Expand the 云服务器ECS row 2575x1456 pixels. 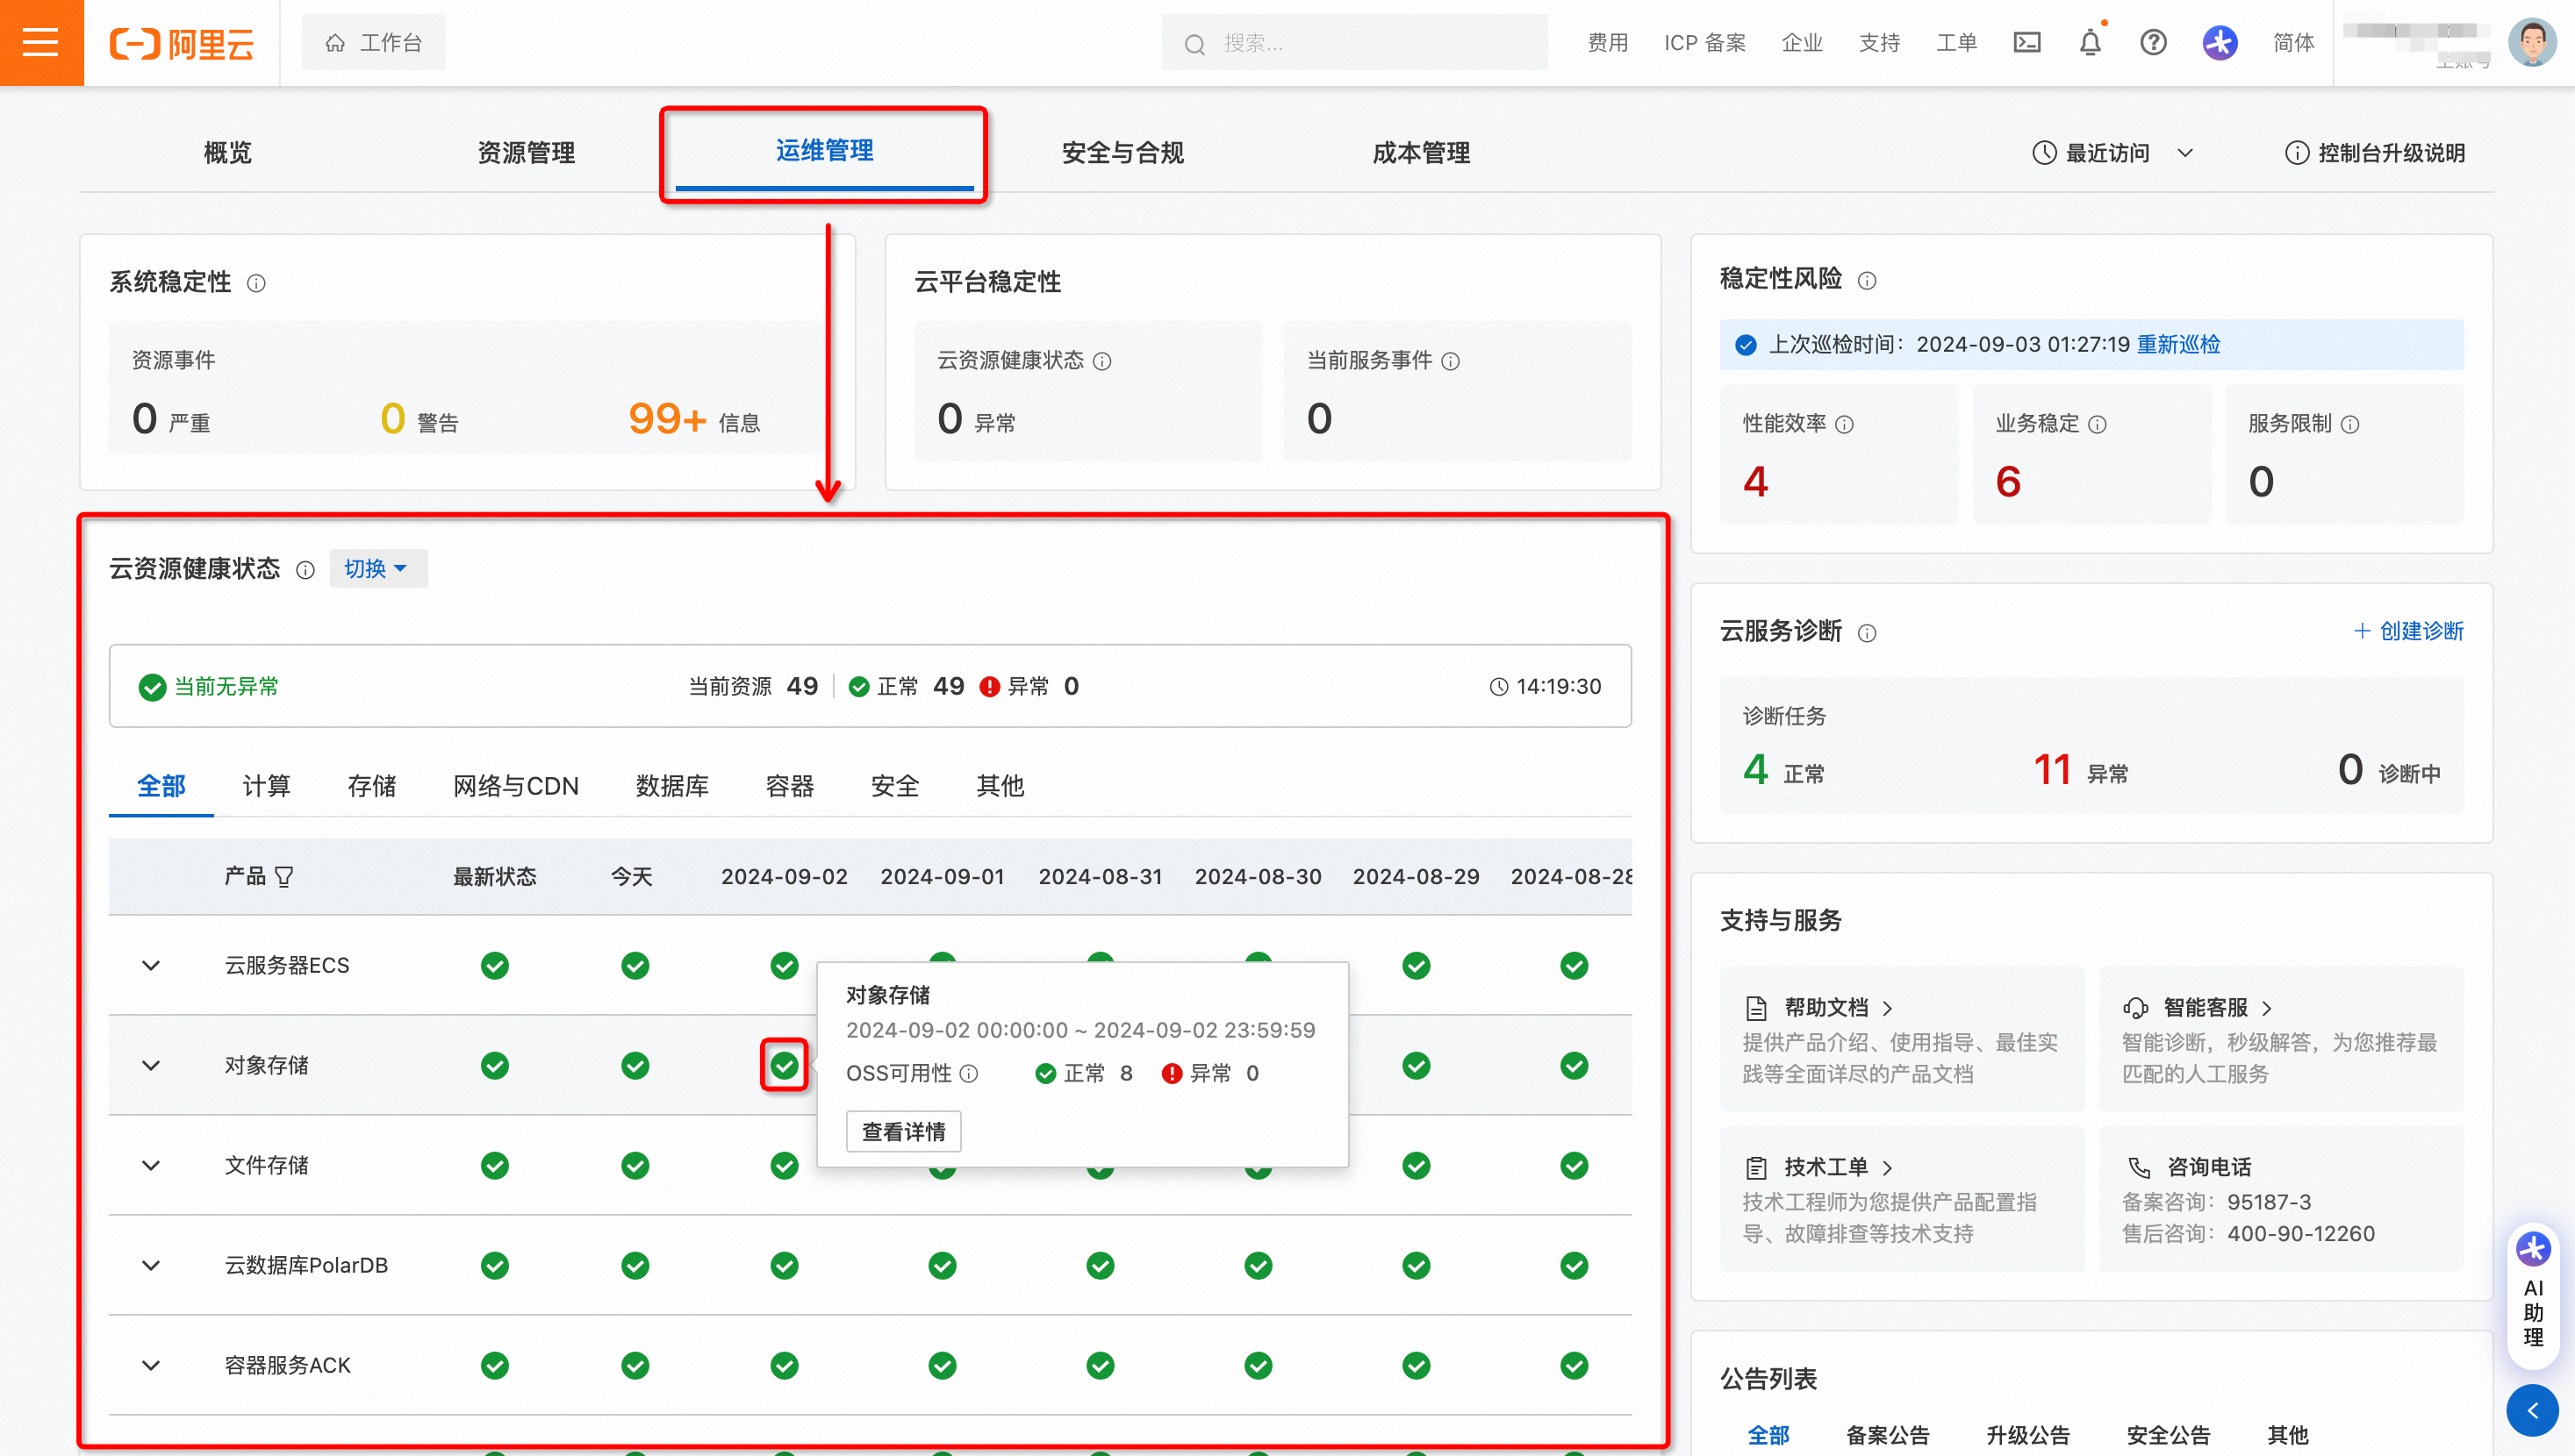click(x=151, y=965)
